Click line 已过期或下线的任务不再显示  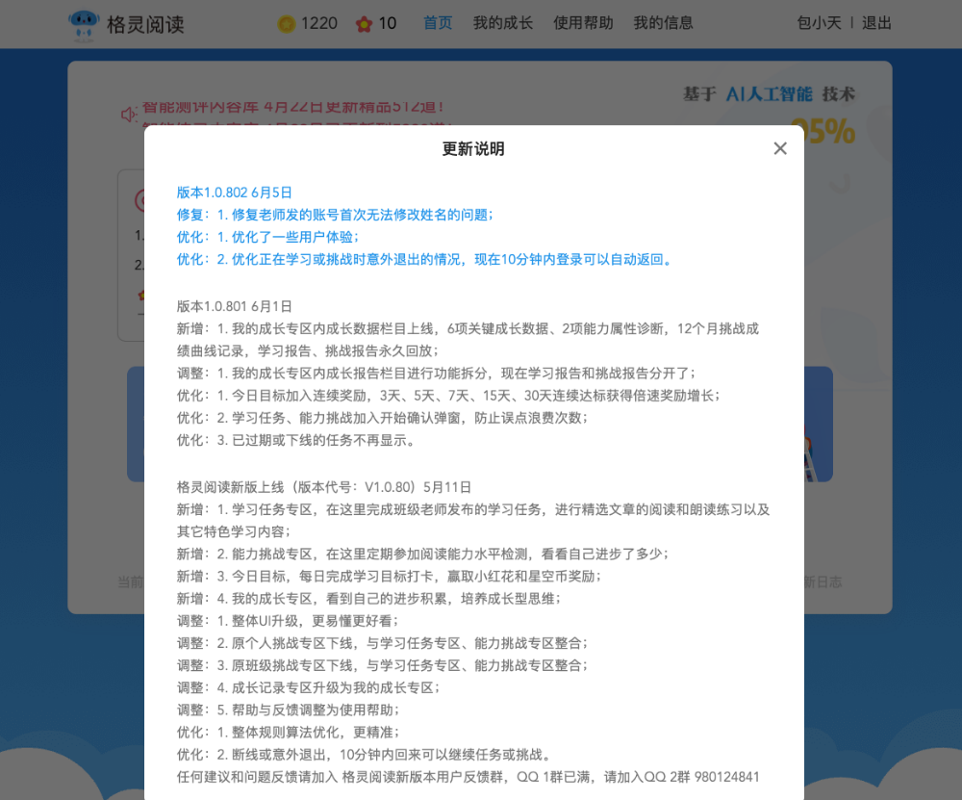tap(297, 440)
